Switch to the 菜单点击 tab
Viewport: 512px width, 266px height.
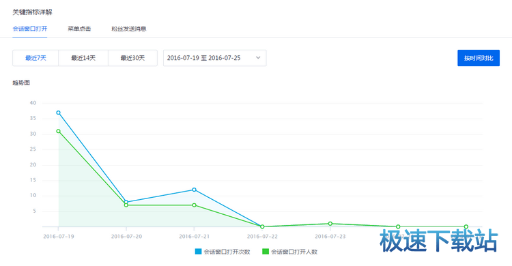tap(79, 29)
